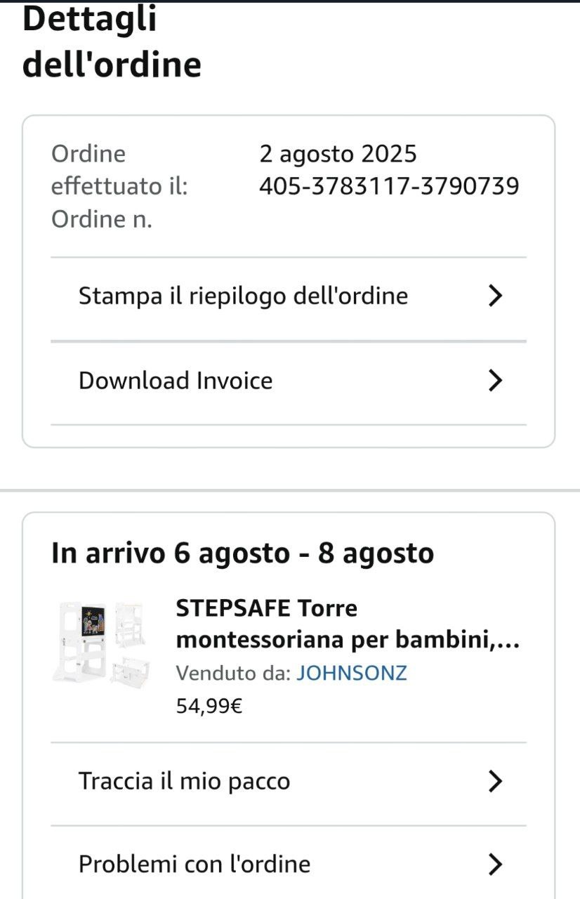Open Traccia il mio pacco
Image resolution: width=580 pixels, height=899 pixels.
pos(184,781)
